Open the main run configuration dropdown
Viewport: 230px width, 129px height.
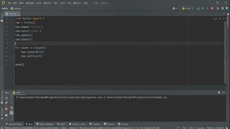pos(188,9)
